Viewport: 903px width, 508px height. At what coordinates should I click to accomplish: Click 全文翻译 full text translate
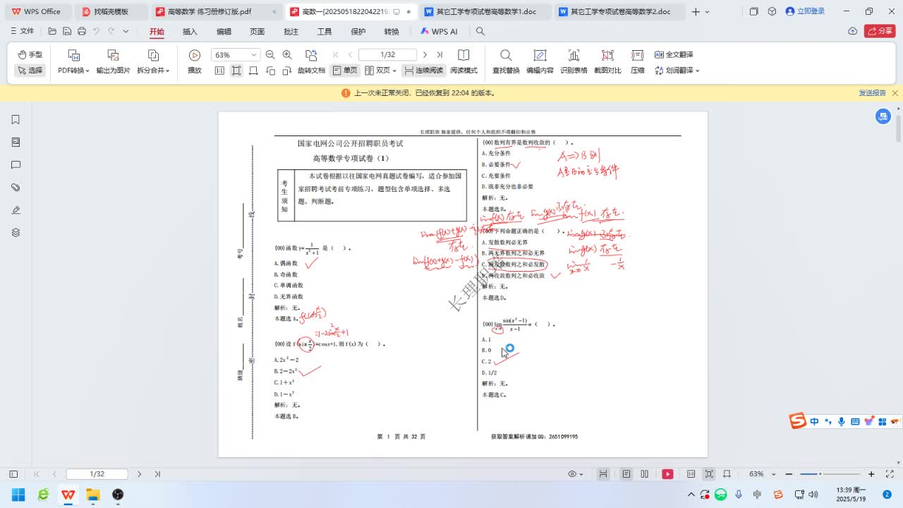point(674,55)
